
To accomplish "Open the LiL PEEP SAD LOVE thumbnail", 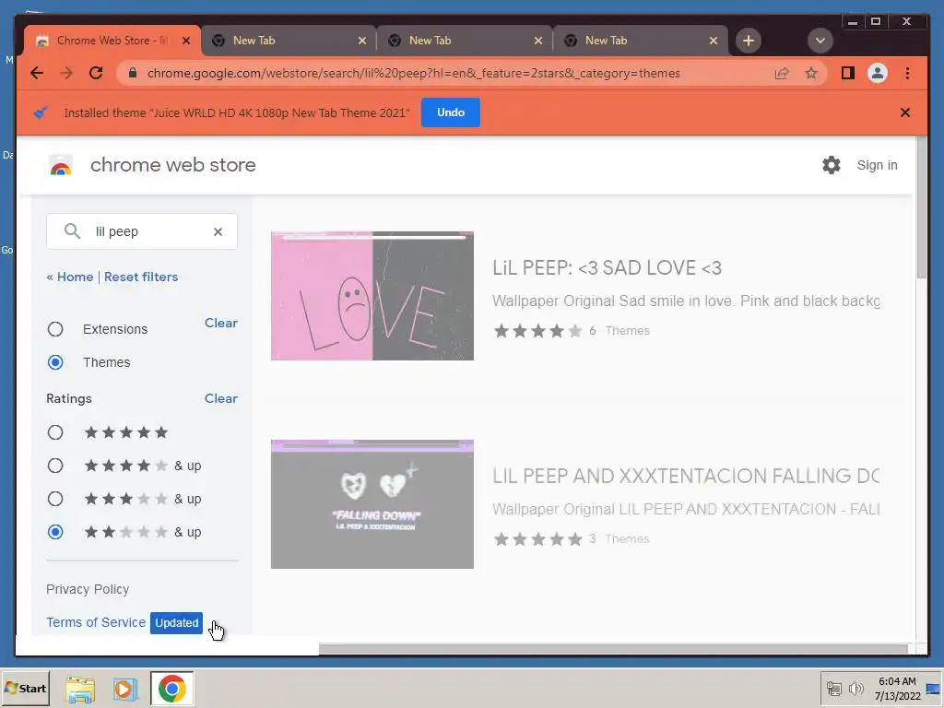I will click(372, 296).
